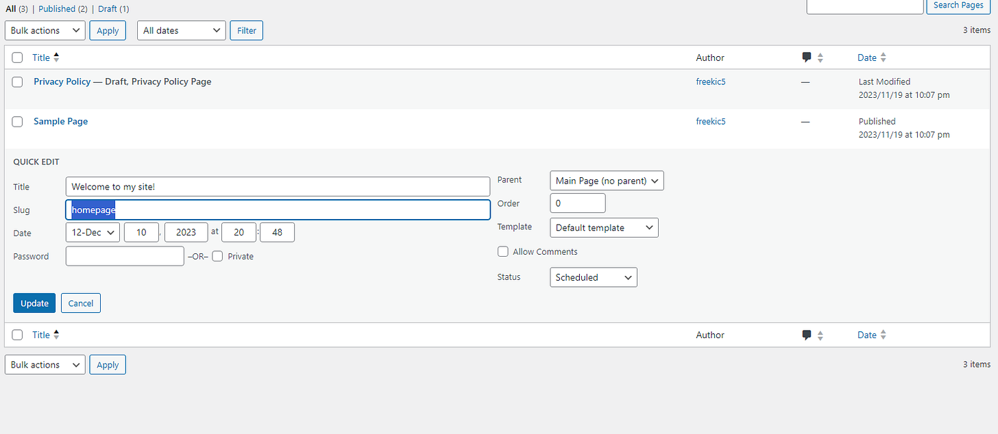Show only Published pages

click(57, 9)
